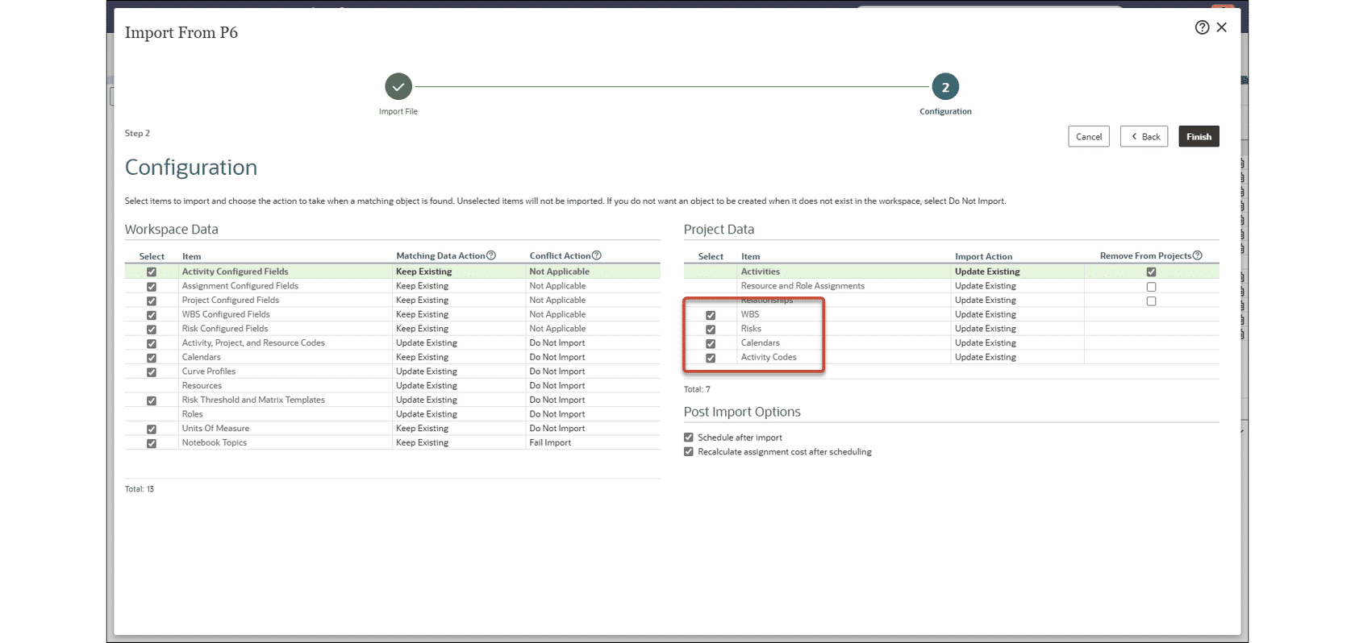Go back to the previous step
This screenshot has height=643, width=1355.
point(1144,137)
